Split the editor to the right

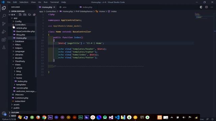point(206,7)
